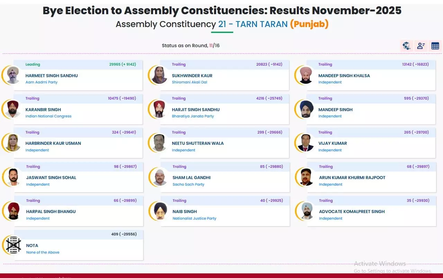Click Sham Lal Gandhi's portrait
Image resolution: width=443 pixels, height=278 pixels.
(x=160, y=177)
